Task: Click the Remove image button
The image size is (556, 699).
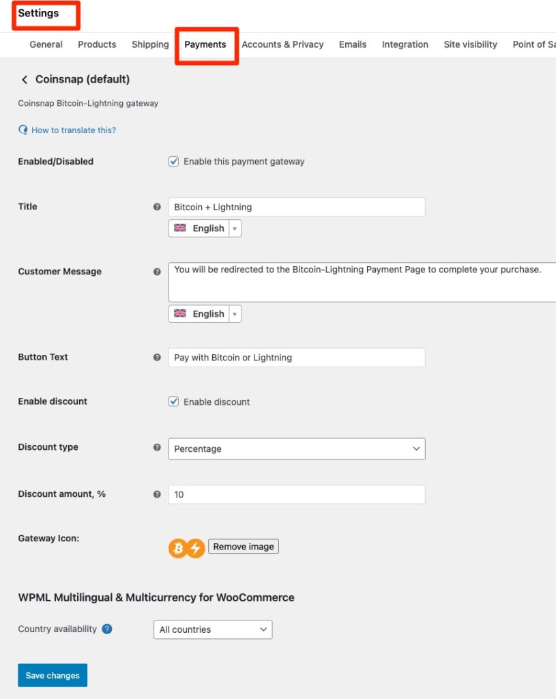Action: (243, 546)
